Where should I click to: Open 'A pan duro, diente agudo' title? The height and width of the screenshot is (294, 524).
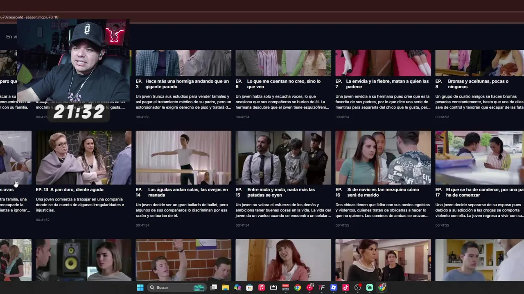pos(77,189)
